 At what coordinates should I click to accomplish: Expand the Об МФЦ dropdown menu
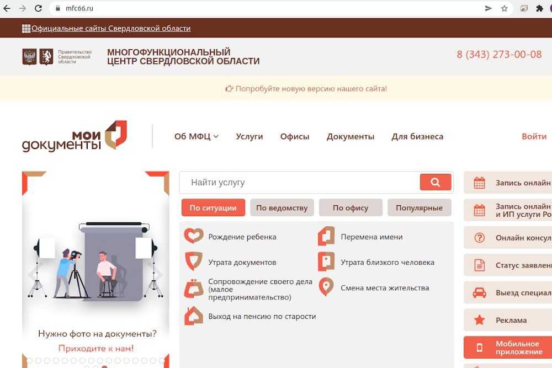click(197, 136)
